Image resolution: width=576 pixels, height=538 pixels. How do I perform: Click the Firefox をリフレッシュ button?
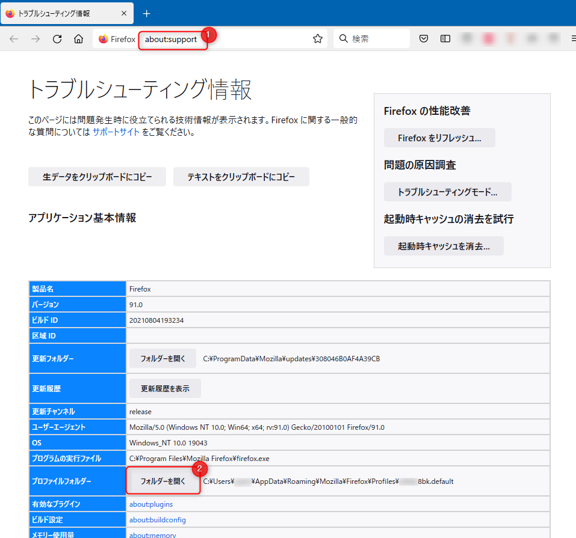[x=439, y=138]
